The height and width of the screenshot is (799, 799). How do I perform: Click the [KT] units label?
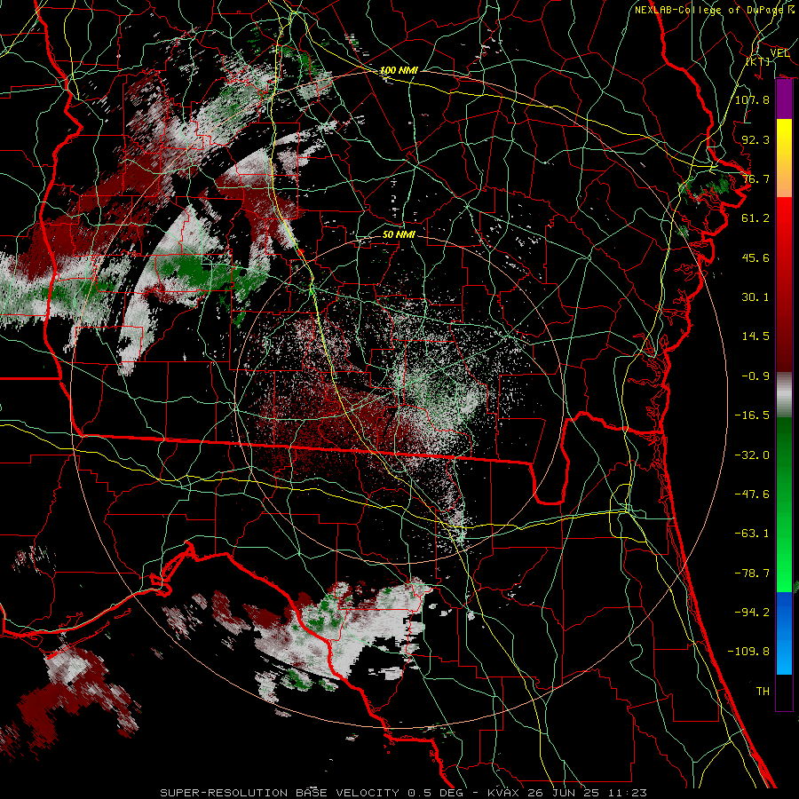pyautogui.click(x=758, y=61)
